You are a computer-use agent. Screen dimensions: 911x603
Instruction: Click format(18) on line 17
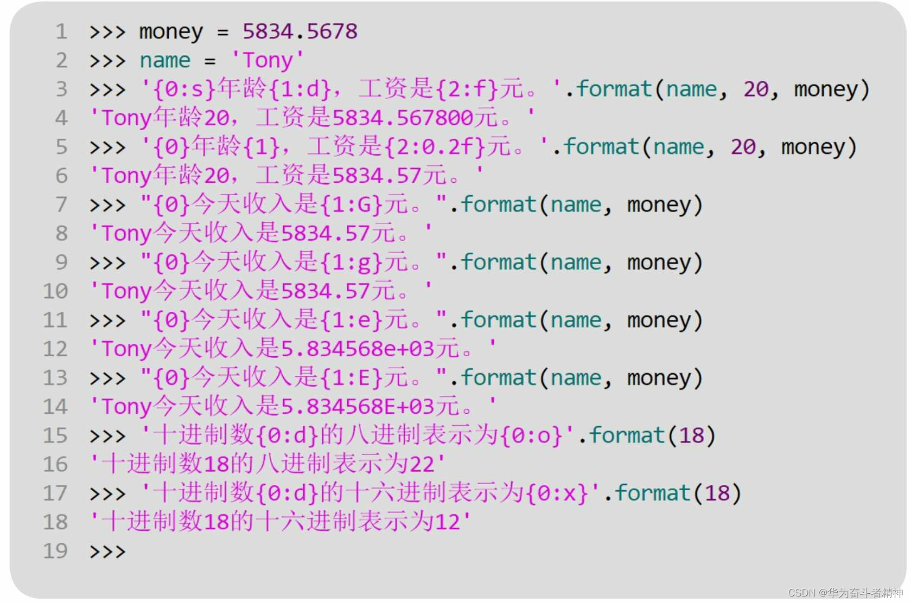pos(678,493)
